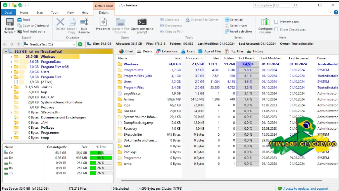Screen dimensions: 339x191
Task: Click Change File Owner
Action: (202, 20)
